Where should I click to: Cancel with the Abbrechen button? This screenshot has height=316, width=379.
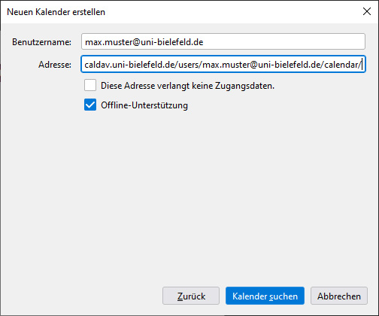(x=339, y=296)
